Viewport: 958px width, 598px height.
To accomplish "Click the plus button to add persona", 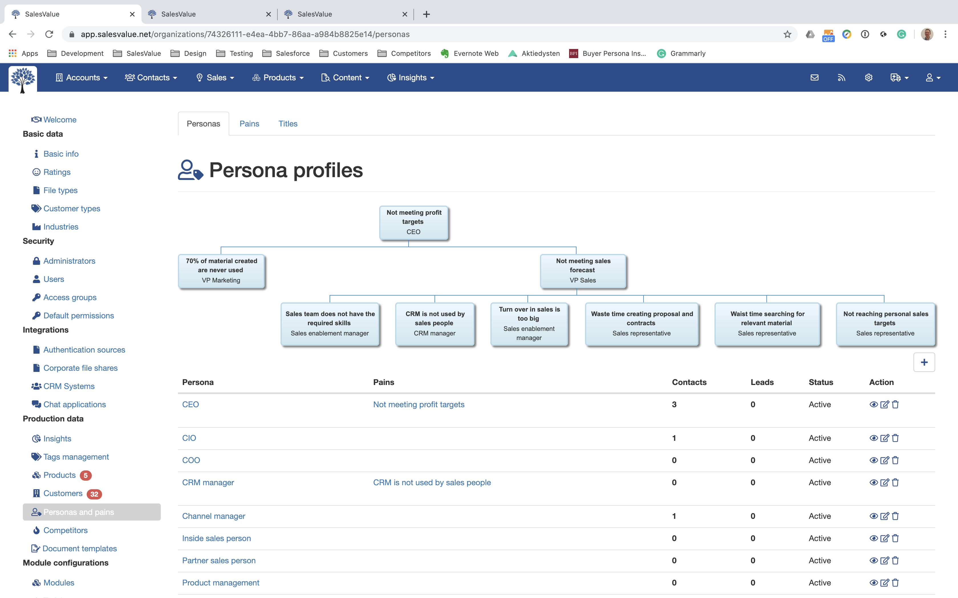I will 924,362.
